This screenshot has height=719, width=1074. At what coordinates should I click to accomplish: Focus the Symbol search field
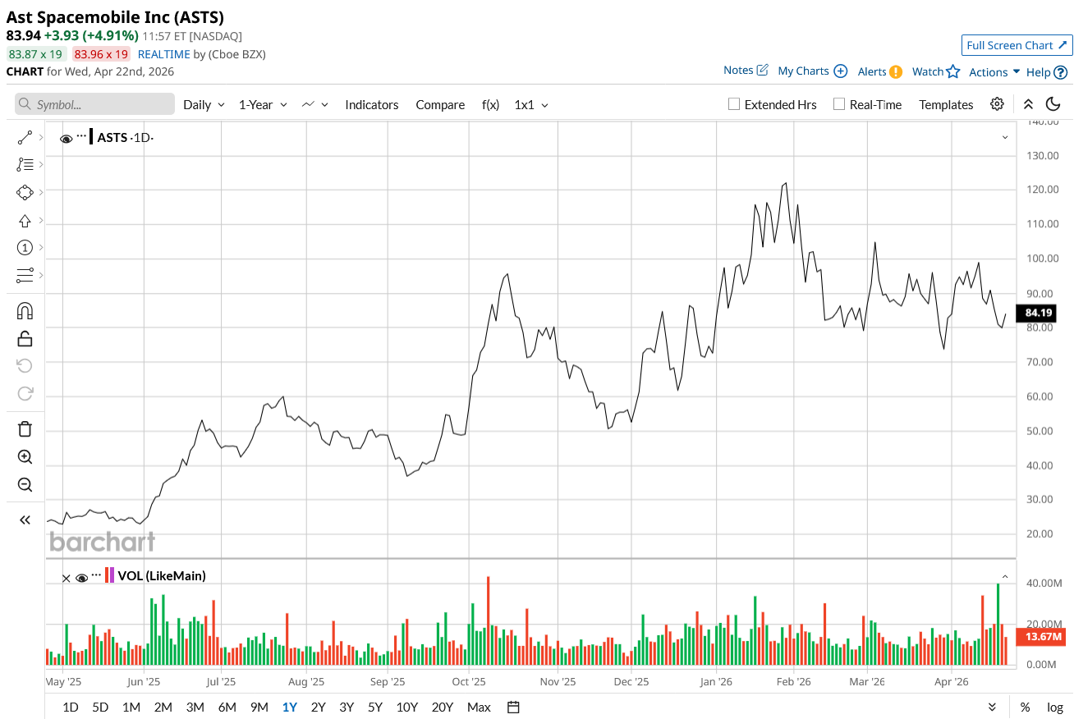click(94, 104)
